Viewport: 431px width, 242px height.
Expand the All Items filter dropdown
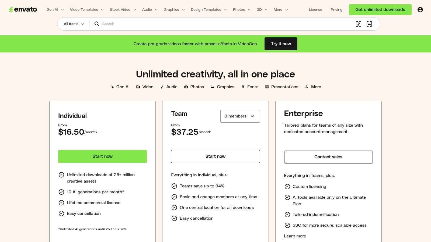click(x=73, y=24)
